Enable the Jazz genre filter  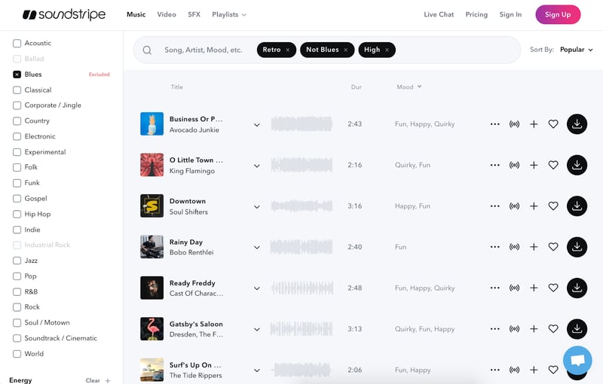coord(17,261)
